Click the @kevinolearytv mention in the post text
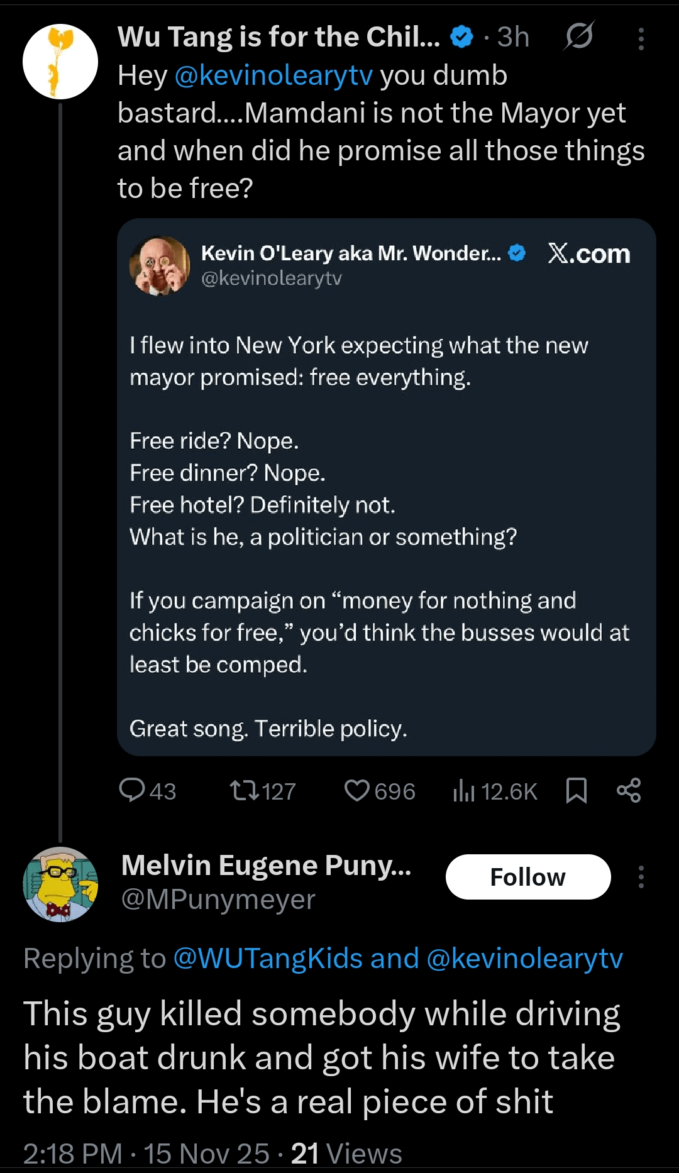The height and width of the screenshot is (1173, 679). click(x=273, y=75)
